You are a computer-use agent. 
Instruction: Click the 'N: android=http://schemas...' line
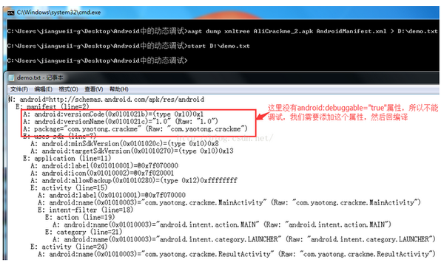(x=106, y=100)
